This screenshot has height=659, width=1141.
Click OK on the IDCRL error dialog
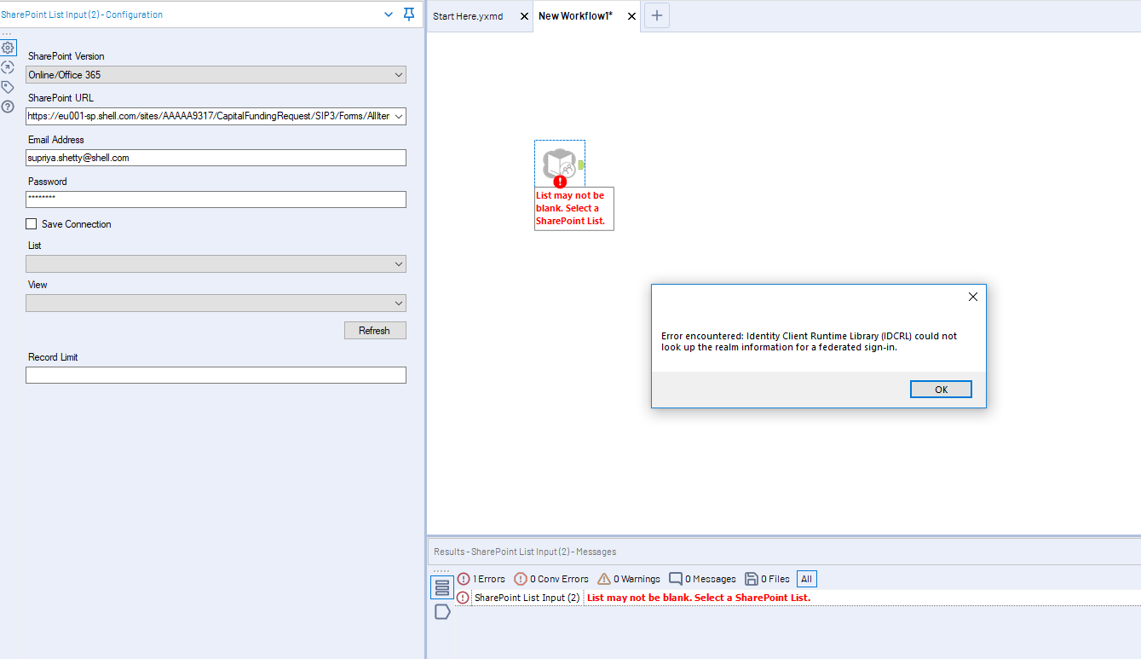point(941,389)
